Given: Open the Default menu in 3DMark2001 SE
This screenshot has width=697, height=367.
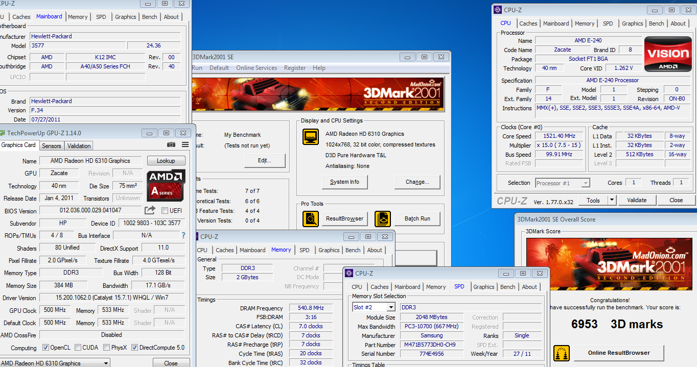Looking at the screenshot, I should pyautogui.click(x=219, y=68).
